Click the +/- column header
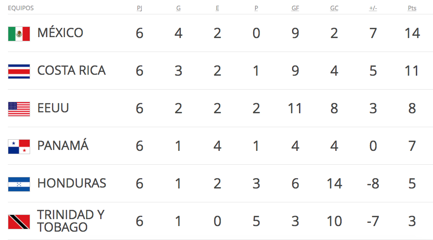433x240 pixels. point(373,8)
